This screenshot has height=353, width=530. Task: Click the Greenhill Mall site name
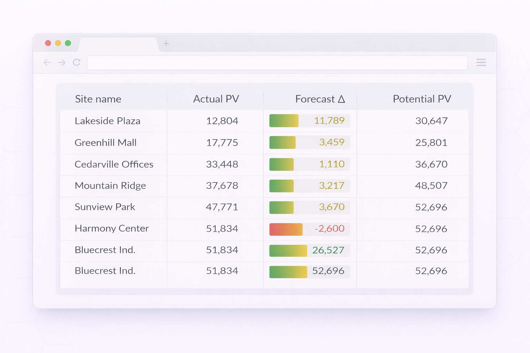pyautogui.click(x=106, y=143)
